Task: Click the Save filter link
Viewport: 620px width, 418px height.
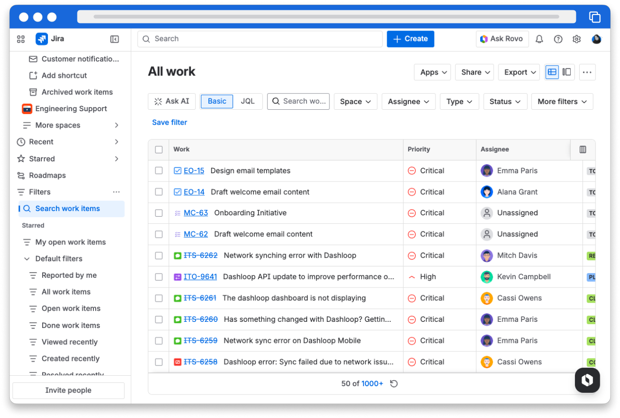Action: point(169,122)
